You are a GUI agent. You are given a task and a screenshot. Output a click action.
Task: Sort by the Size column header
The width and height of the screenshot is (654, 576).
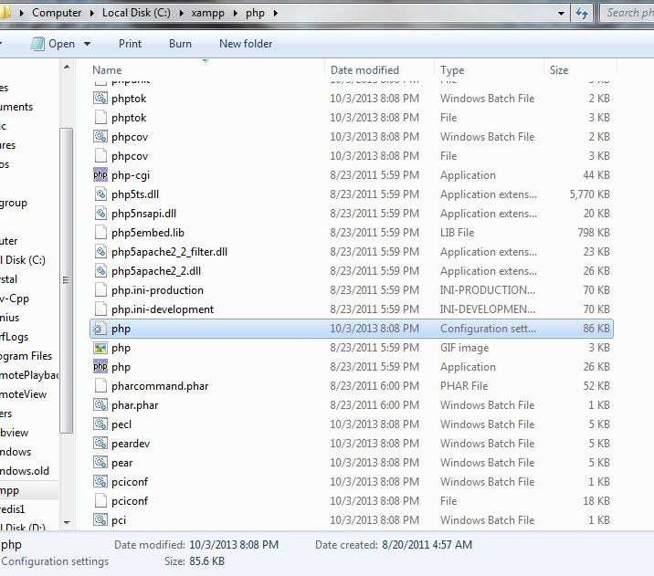tap(559, 70)
